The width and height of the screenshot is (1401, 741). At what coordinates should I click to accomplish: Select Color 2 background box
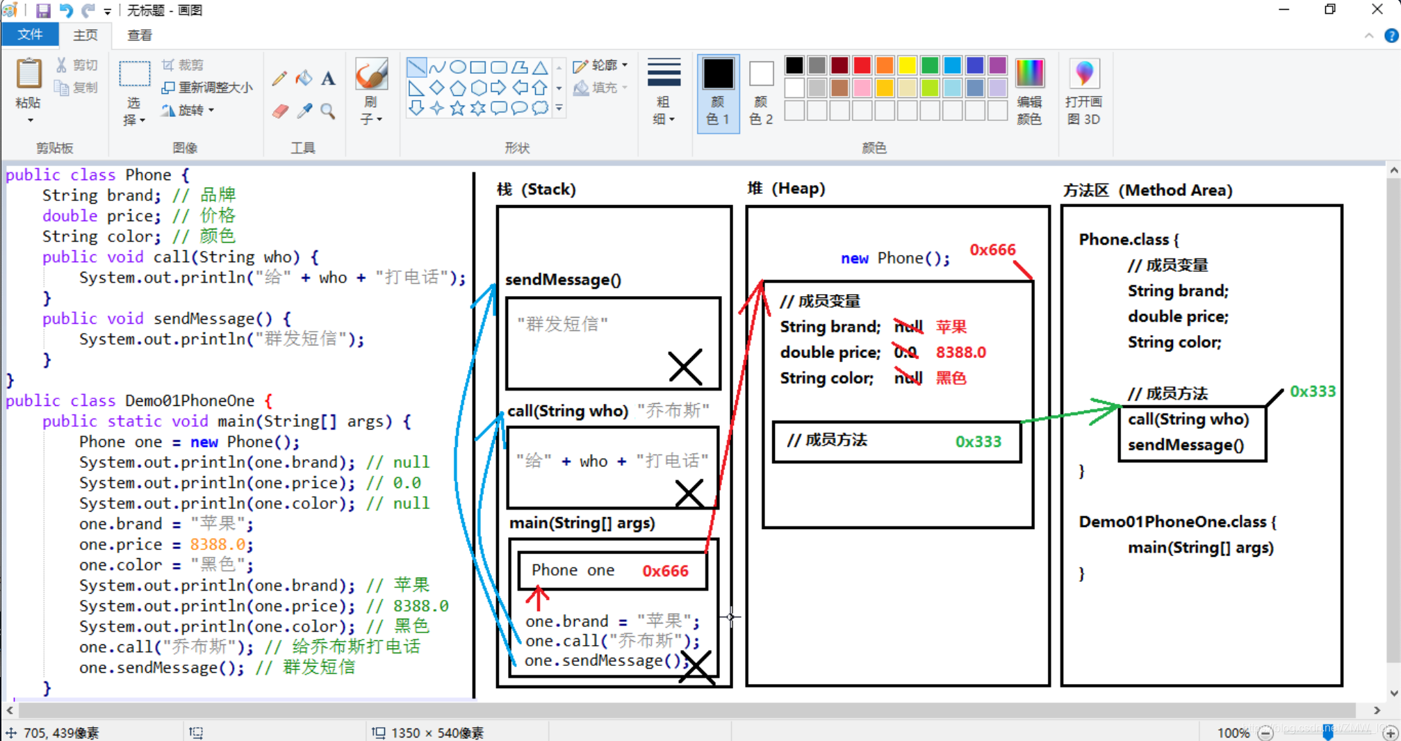(761, 92)
